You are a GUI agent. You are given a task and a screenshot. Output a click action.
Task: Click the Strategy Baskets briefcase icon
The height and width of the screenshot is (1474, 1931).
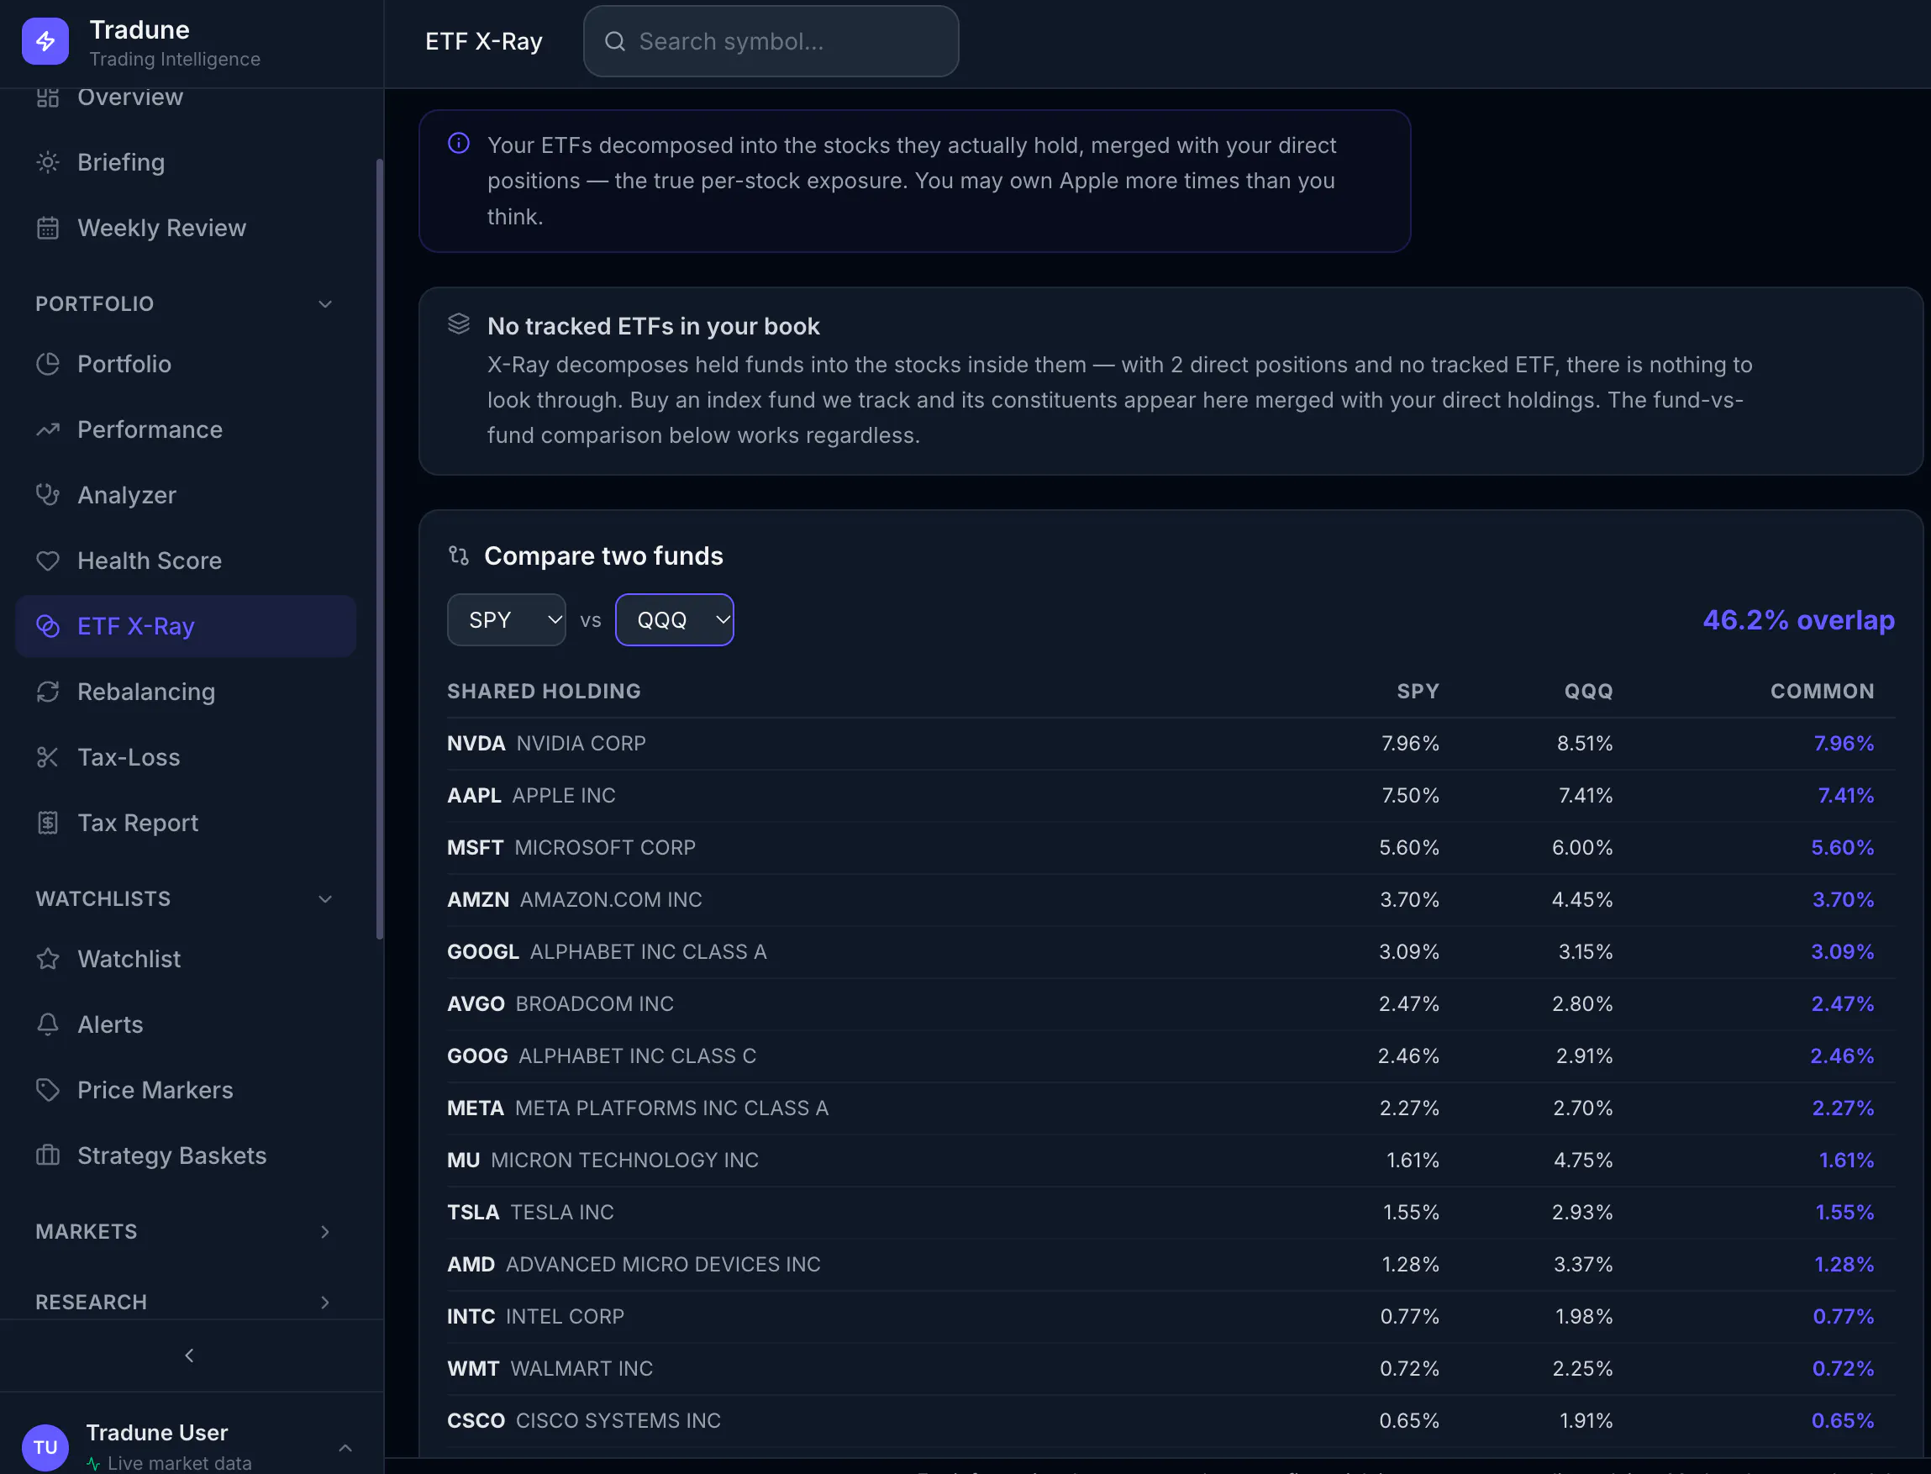[47, 1156]
